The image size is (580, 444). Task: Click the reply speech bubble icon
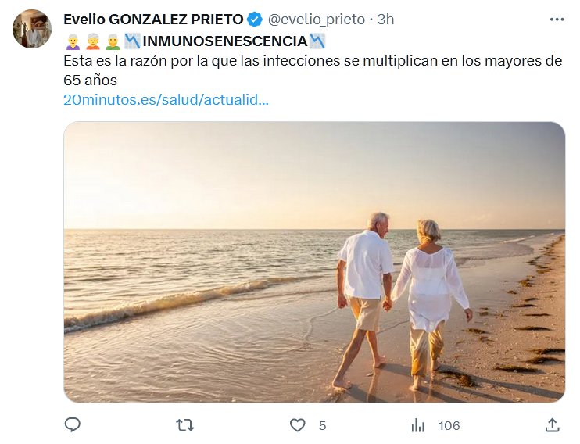point(73,425)
